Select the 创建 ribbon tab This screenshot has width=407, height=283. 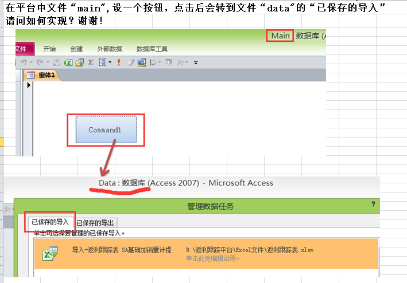76,49
